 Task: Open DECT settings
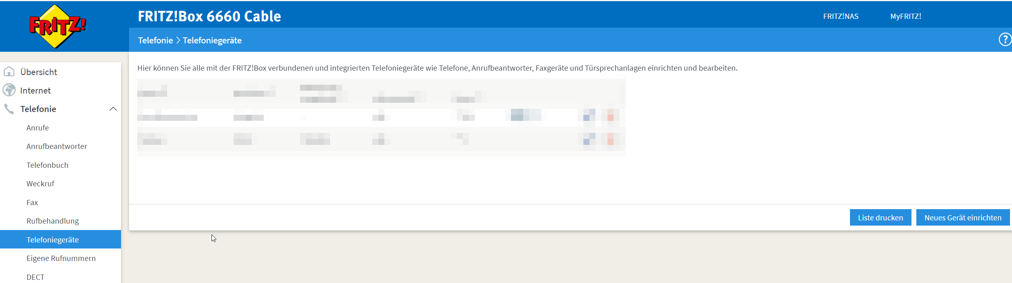35,277
